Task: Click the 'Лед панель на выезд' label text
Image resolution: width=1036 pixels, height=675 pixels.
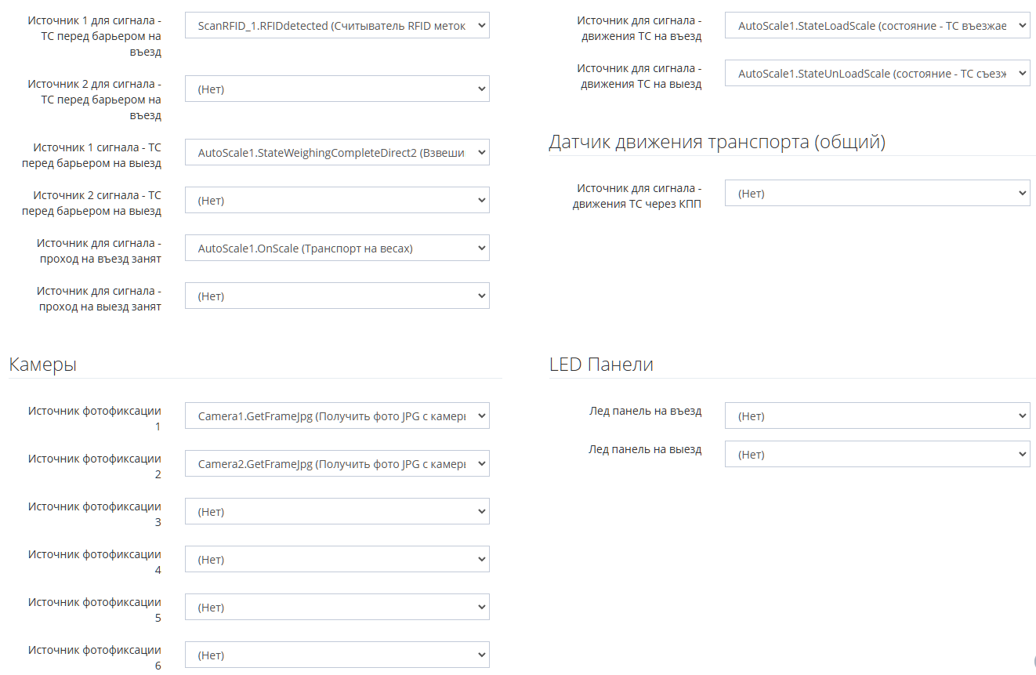Action: click(x=645, y=450)
